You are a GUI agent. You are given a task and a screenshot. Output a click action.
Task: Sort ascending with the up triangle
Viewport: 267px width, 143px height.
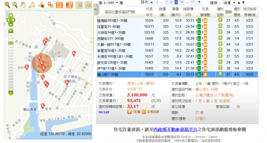239,3
